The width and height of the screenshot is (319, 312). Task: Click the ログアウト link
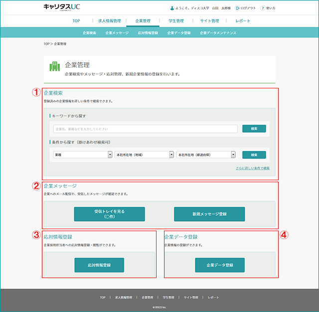248,8
